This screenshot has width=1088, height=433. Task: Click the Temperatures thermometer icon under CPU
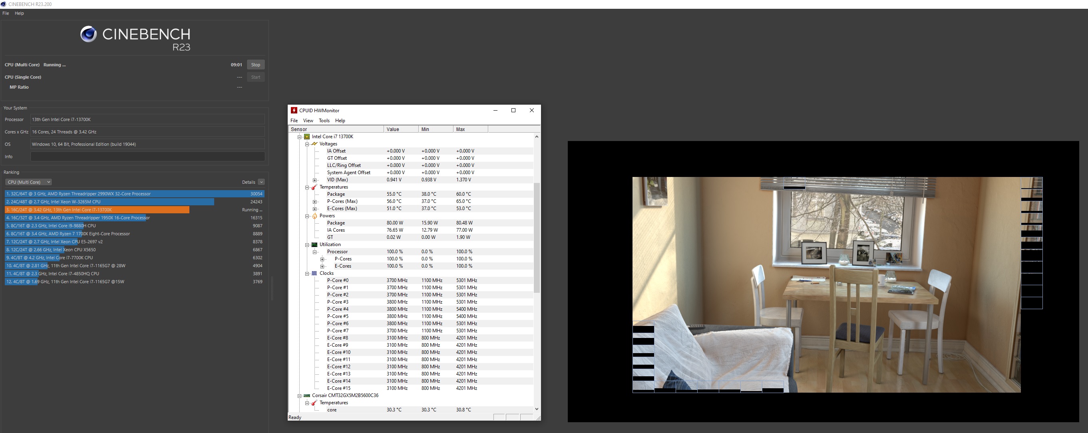coord(314,187)
